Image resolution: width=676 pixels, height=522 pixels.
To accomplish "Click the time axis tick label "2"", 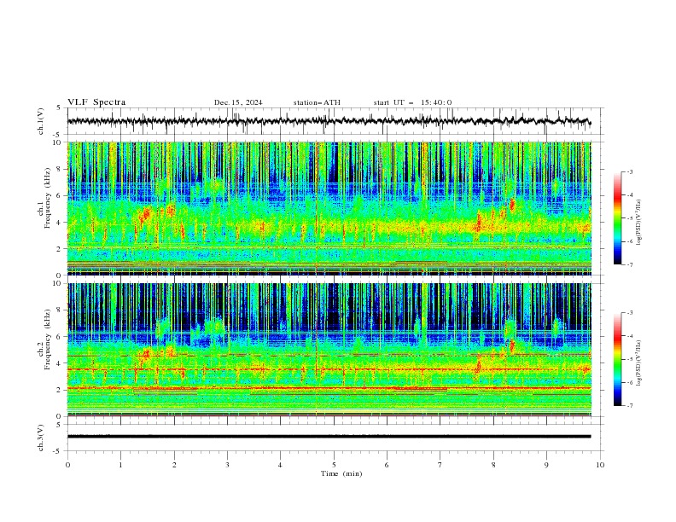I will (174, 465).
